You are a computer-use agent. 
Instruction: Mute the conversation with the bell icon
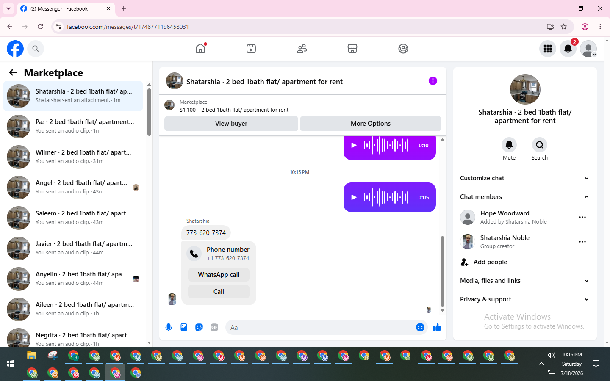(x=509, y=145)
